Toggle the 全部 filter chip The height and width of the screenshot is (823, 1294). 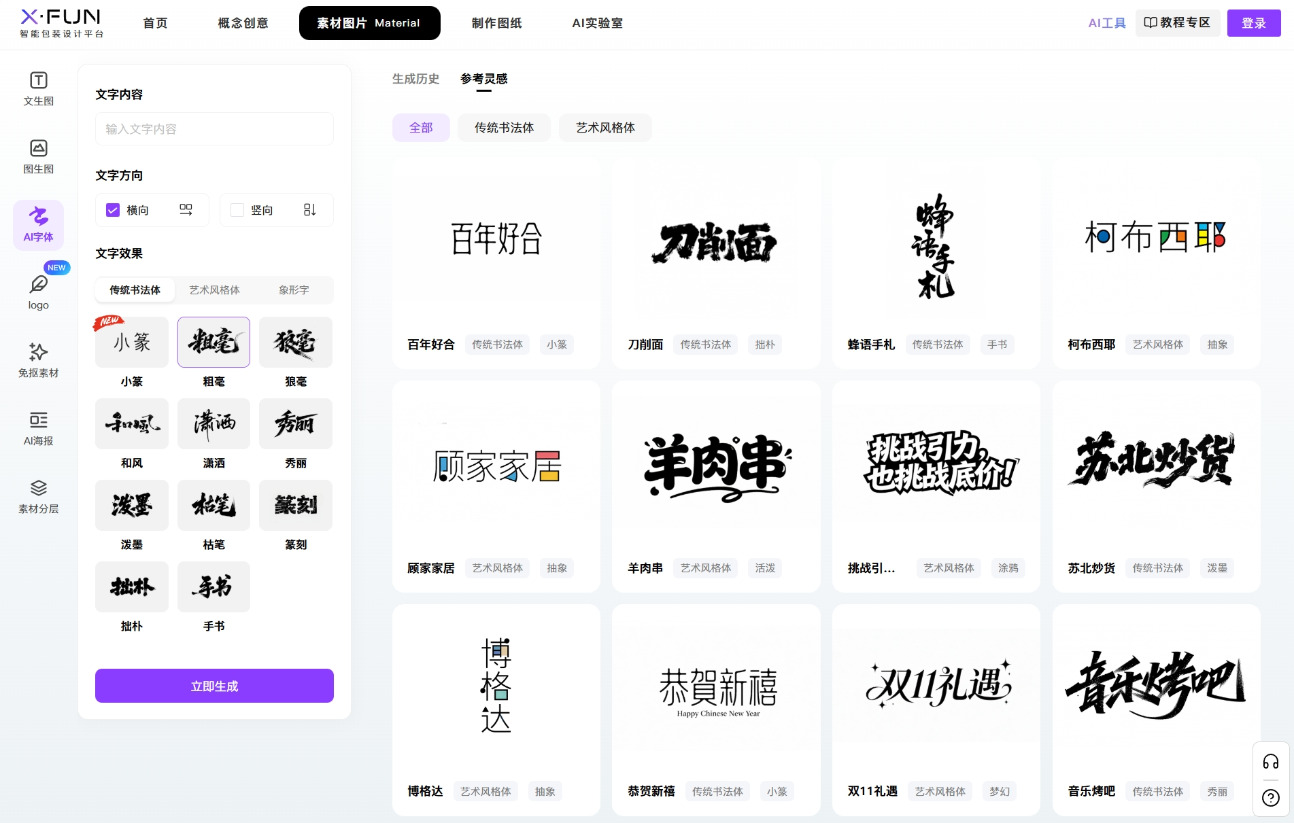click(421, 127)
